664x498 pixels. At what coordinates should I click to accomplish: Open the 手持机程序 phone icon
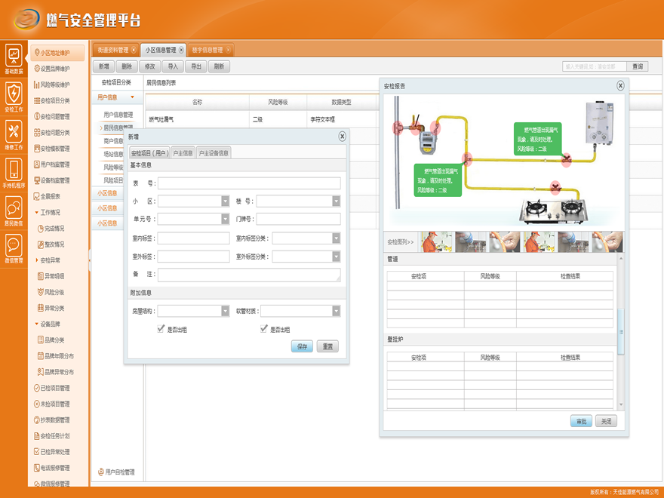14,171
